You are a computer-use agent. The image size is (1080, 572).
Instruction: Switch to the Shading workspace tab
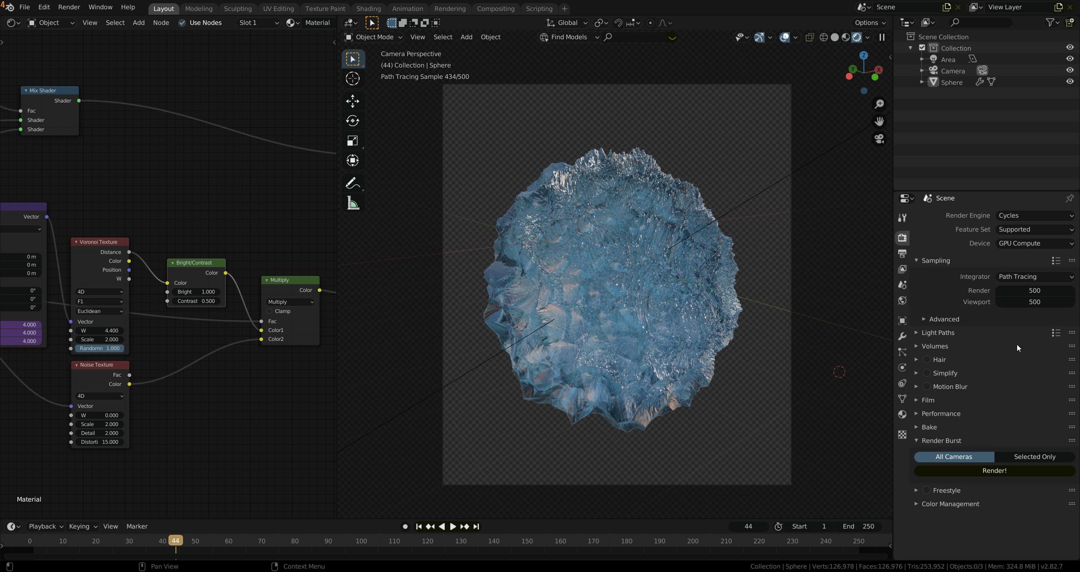[x=368, y=8]
